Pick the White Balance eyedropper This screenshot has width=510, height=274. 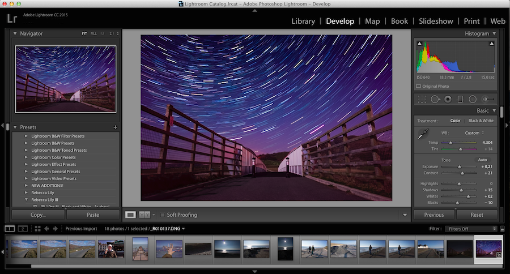click(423, 134)
